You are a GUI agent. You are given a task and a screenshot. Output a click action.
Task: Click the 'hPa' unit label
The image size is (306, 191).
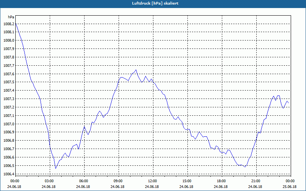tap(11, 17)
